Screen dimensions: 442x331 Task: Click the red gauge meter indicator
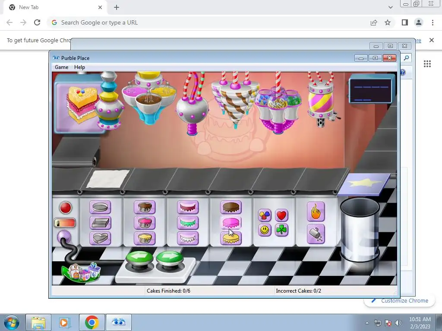[x=65, y=223]
